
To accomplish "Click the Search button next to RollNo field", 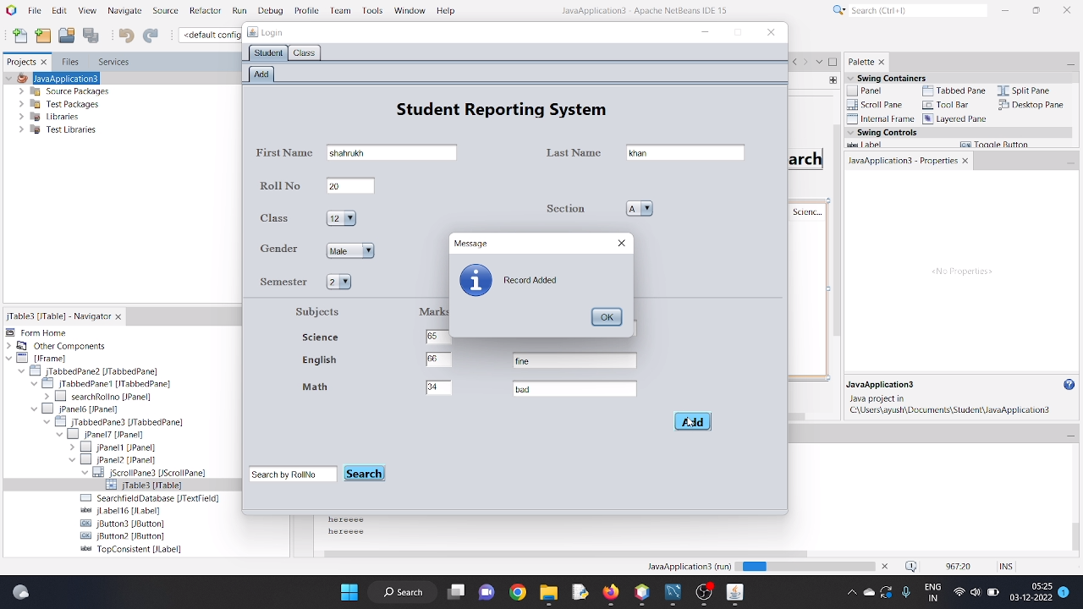I will coord(364,474).
